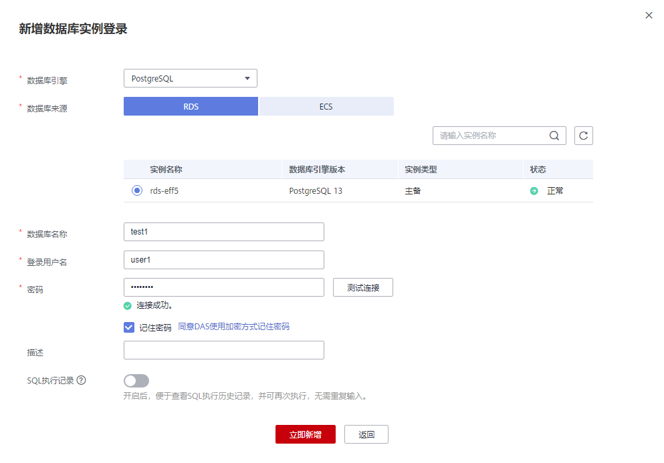Switch to the ECS source tab
Viewport: 664px width, 463px height.
coord(326,106)
